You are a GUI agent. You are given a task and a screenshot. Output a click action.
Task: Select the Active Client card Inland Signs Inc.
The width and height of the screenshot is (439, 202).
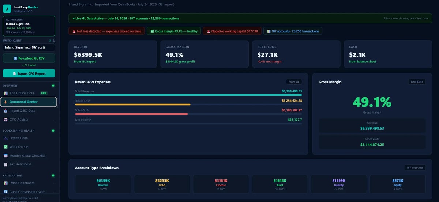point(29,26)
